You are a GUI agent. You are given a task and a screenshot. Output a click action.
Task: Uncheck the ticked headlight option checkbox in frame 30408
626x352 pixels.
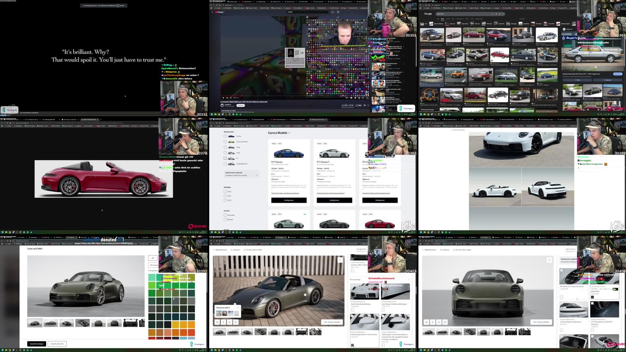592,297
